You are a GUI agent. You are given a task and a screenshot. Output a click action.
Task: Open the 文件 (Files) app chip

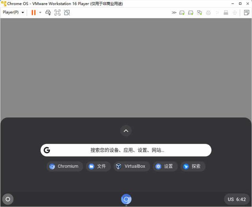coord(98,166)
